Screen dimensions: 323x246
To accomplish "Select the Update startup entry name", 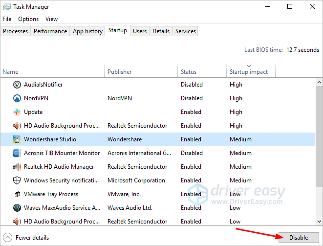I will [x=33, y=112].
